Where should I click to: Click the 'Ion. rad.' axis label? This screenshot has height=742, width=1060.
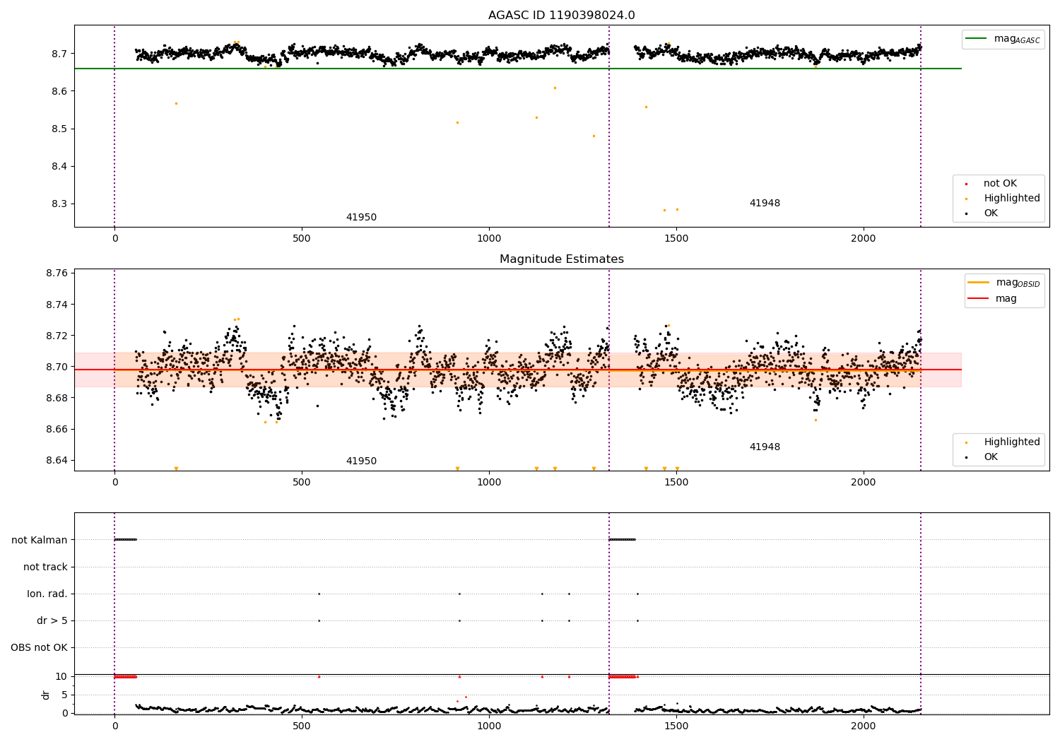pos(47,594)
